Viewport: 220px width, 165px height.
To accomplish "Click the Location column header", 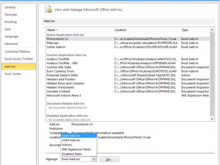I will [x=121, y=30].
